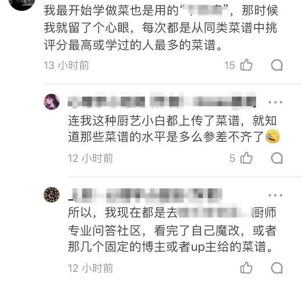Open the blurred username beside anime avatar
The height and width of the screenshot is (281, 302).
162,101
